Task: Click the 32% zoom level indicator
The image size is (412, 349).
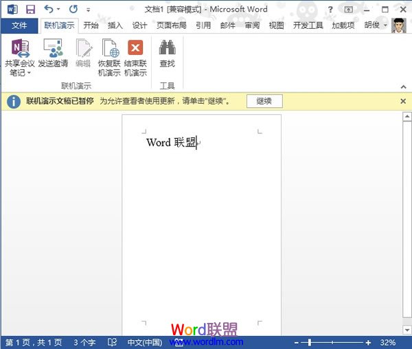Action: [x=387, y=342]
